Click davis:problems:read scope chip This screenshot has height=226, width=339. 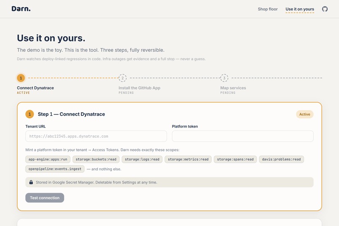point(281,160)
